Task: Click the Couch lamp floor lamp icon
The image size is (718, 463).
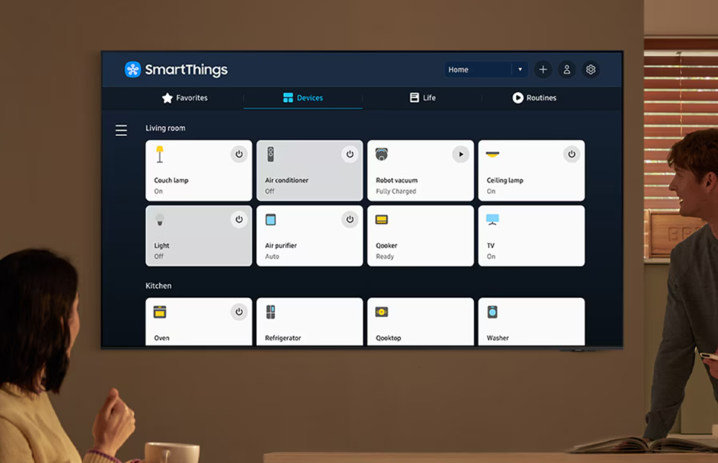Action: pos(160,155)
